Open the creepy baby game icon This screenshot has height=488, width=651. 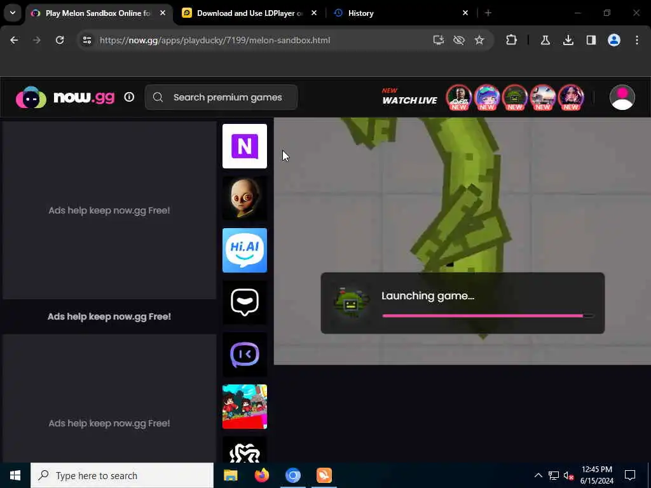click(x=245, y=198)
